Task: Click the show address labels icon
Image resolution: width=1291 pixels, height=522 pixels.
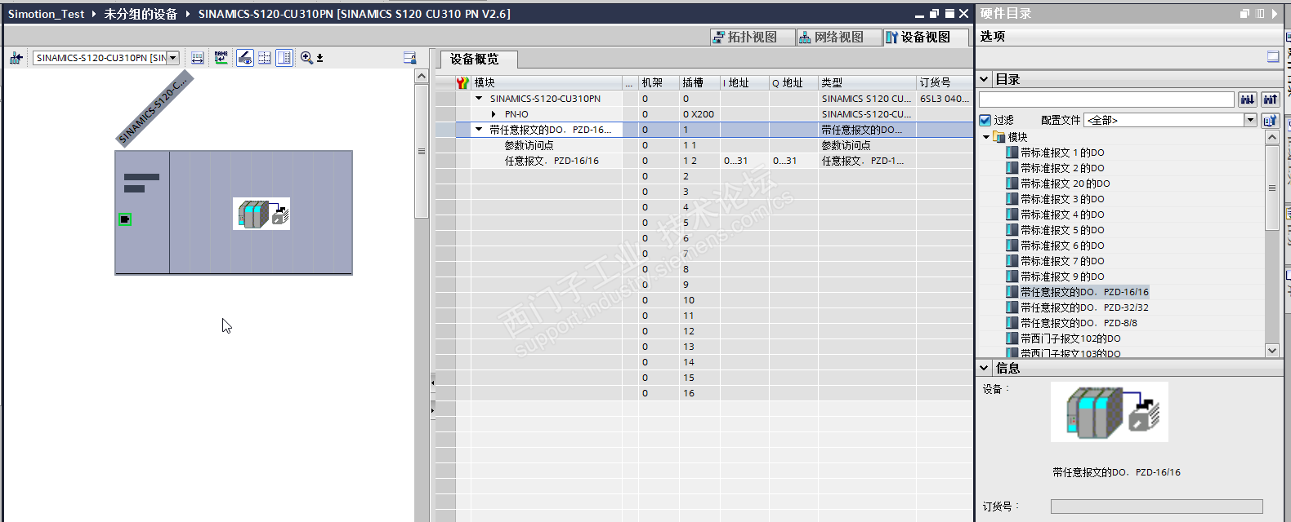Action: coord(198,58)
